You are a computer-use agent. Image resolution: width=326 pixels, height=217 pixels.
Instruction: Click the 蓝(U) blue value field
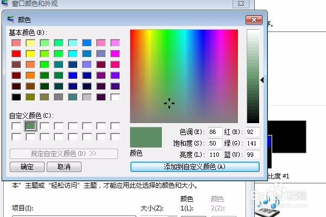pos(253,155)
